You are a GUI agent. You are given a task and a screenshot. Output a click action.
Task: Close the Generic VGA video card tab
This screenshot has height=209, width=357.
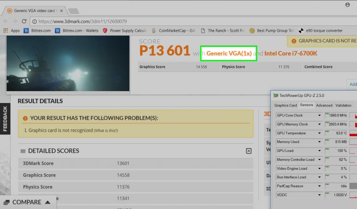pyautogui.click(x=61, y=11)
